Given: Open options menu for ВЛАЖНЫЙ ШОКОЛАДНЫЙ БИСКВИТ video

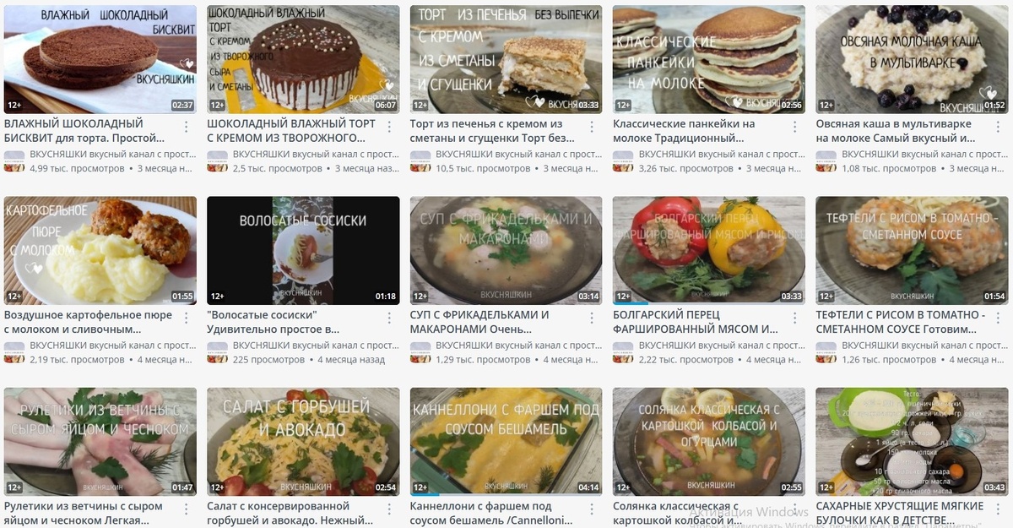Looking at the screenshot, I should point(187,126).
